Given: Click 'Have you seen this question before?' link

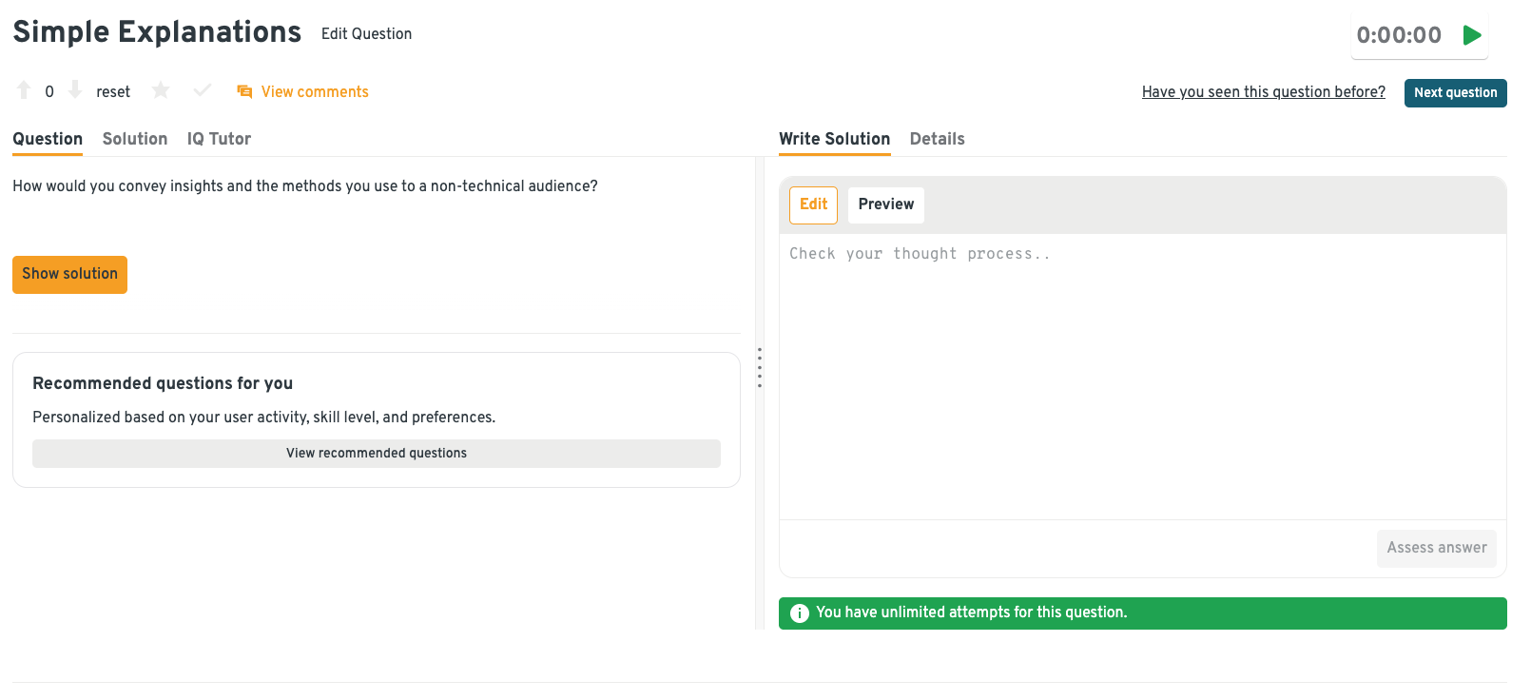Looking at the screenshot, I should [x=1263, y=92].
